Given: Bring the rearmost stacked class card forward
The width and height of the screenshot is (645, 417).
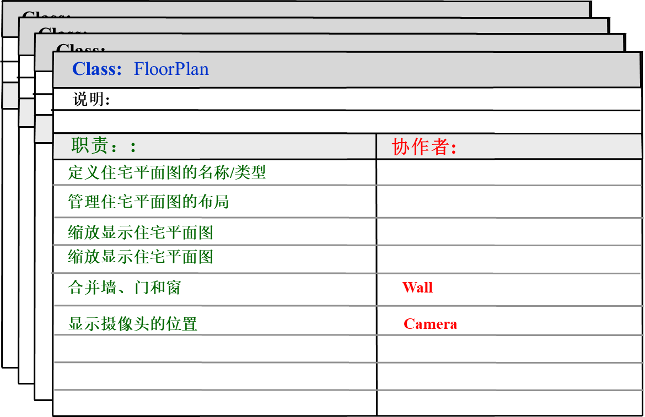Looking at the screenshot, I should (x=10, y=220).
